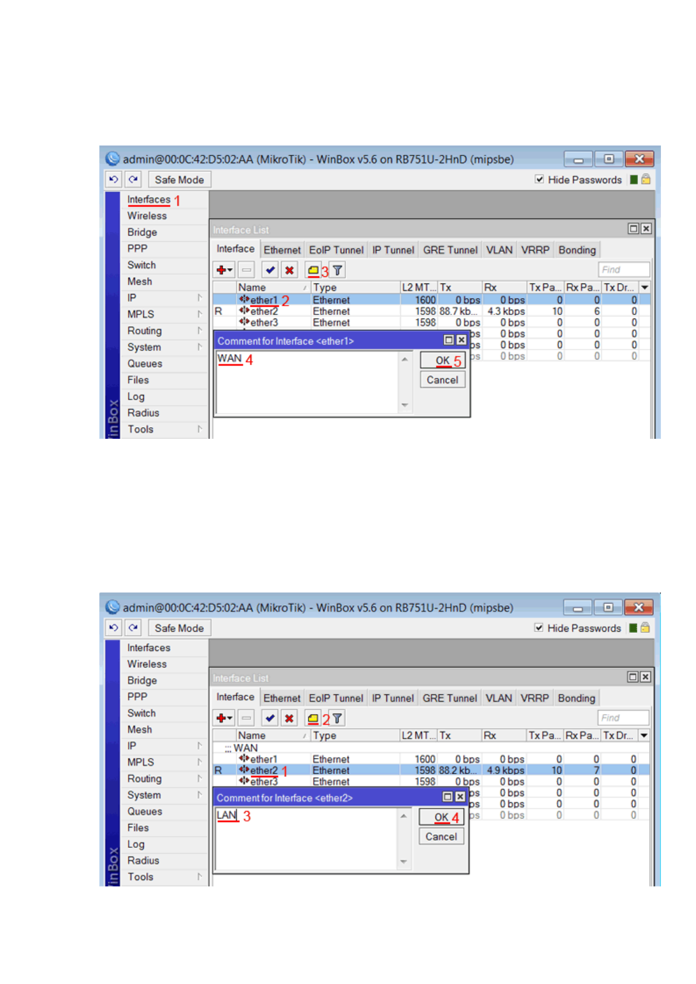Click restore icon of ether1 comment dialog
This screenshot has height=984, width=696.
[449, 339]
